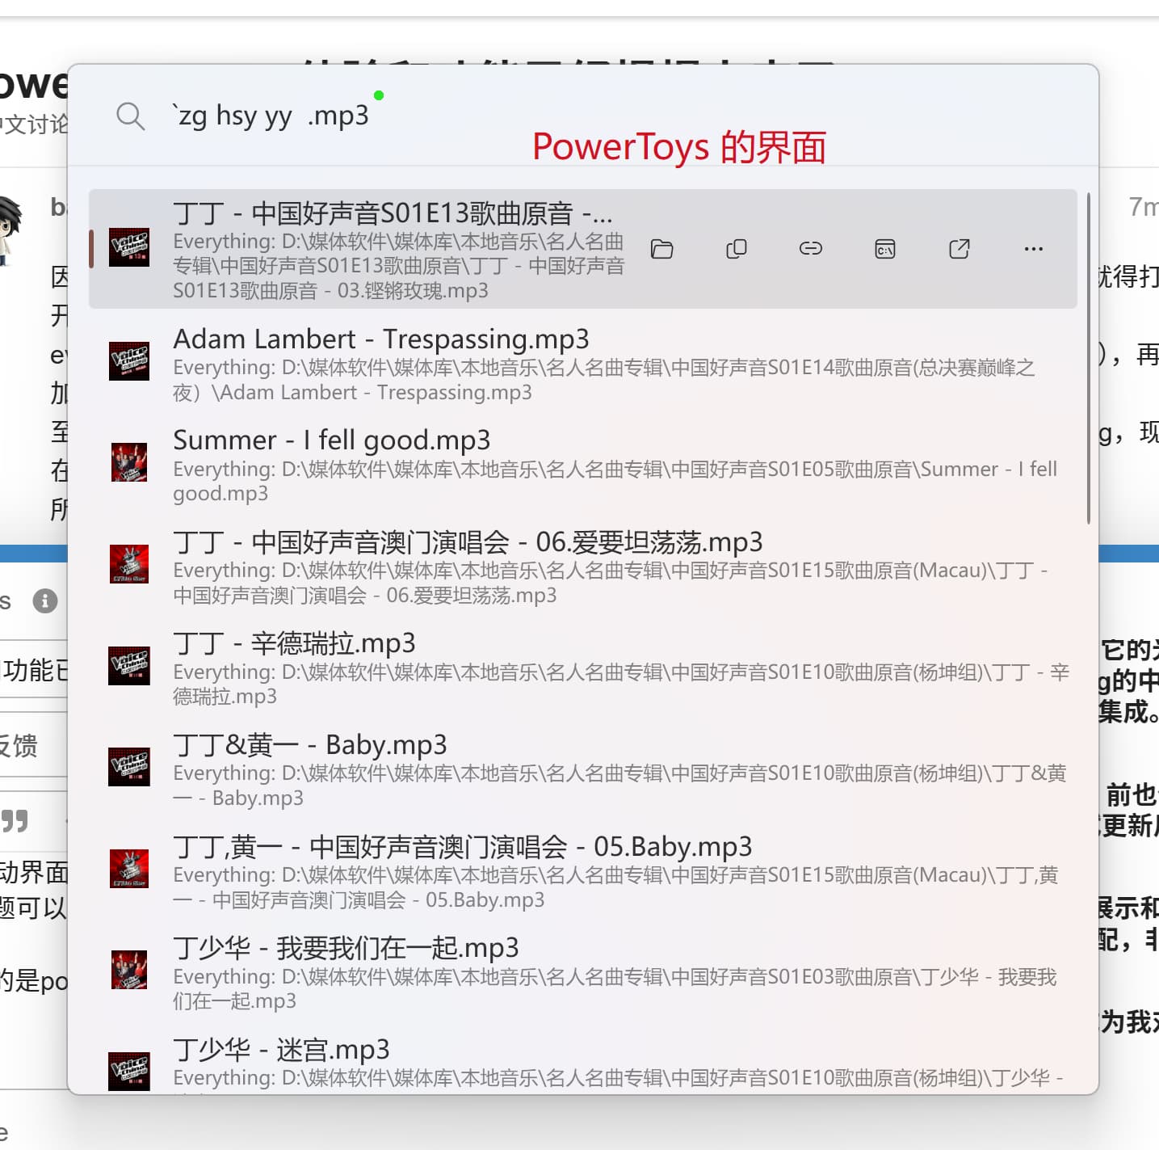The image size is (1159, 1150).
Task: Click the info icon behind launcher
Action: coord(45,600)
